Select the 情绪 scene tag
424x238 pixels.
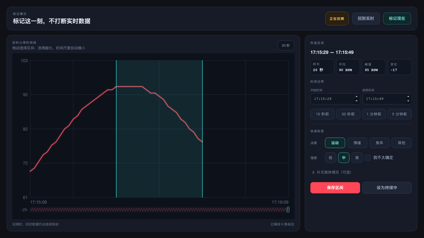tap(357, 143)
